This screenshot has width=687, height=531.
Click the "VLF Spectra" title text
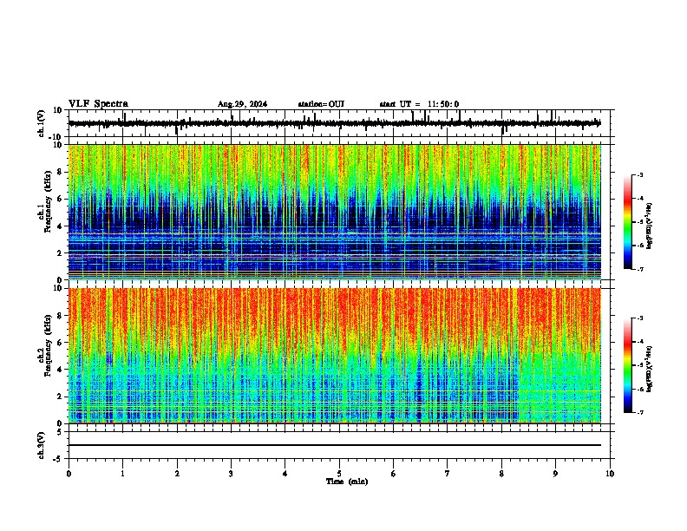click(98, 104)
